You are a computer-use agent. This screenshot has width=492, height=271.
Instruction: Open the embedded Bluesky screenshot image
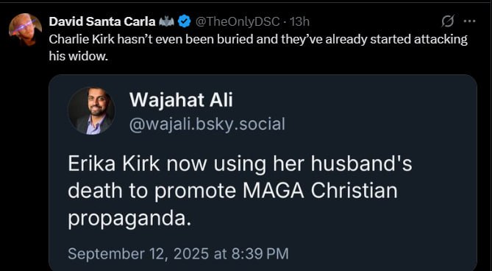[x=263, y=173]
